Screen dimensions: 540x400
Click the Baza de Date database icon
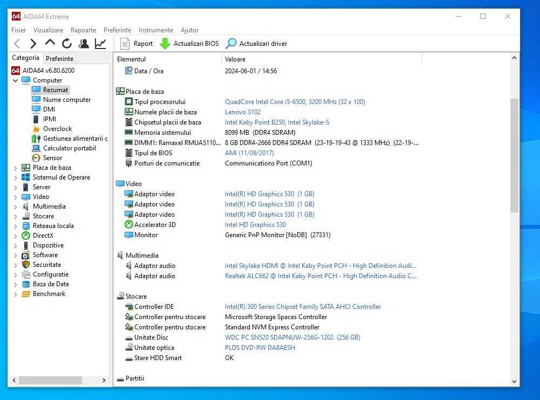26,284
